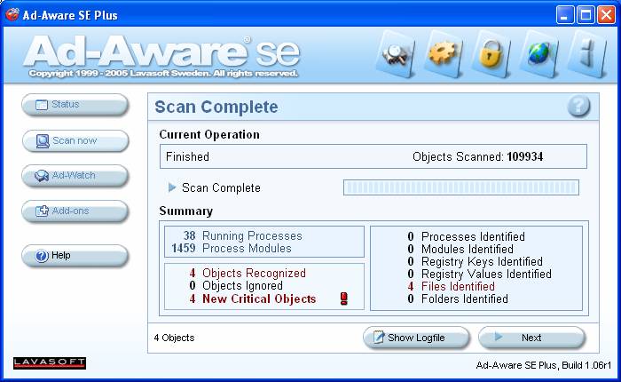The width and height of the screenshot is (621, 382).
Task: Open the Ad-Watch section
Action: click(75, 176)
